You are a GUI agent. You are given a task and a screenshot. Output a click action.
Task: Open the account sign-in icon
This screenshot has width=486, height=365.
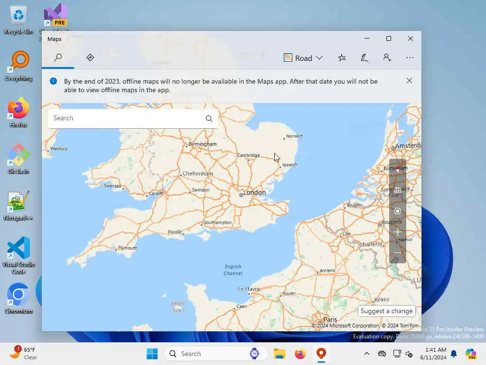pos(387,58)
